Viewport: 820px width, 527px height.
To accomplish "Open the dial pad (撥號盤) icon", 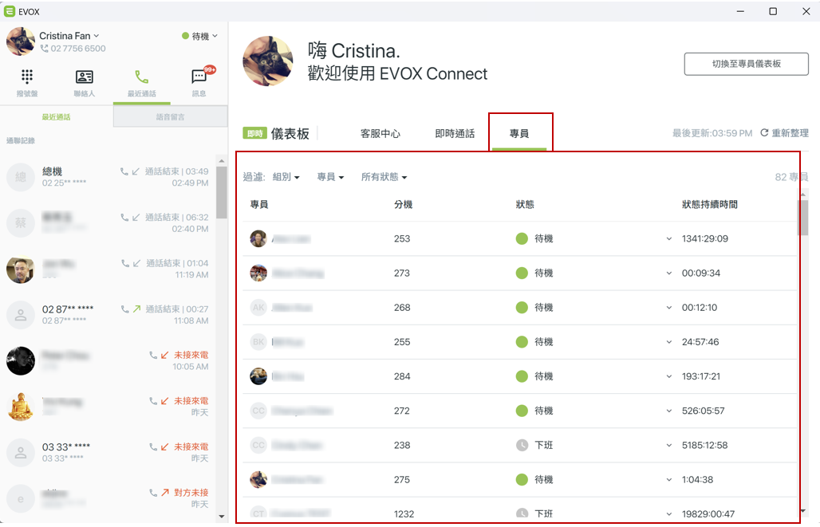I will [26, 77].
